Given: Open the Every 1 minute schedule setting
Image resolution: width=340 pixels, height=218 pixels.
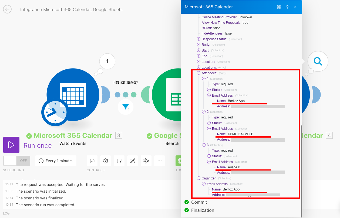Looking at the screenshot, I should click(56, 161).
